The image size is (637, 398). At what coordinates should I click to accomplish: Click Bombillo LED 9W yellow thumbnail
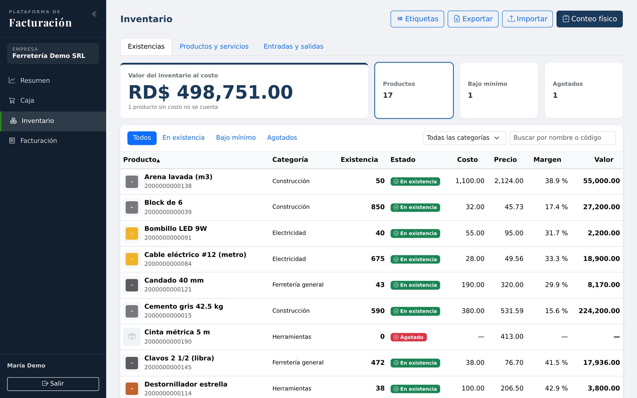coord(132,233)
